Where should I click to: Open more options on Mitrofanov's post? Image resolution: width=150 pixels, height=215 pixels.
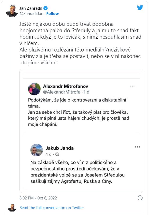tap(132, 86)
